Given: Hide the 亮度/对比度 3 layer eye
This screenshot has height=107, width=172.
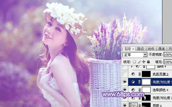Looking at the screenshot, I should 125,82.
